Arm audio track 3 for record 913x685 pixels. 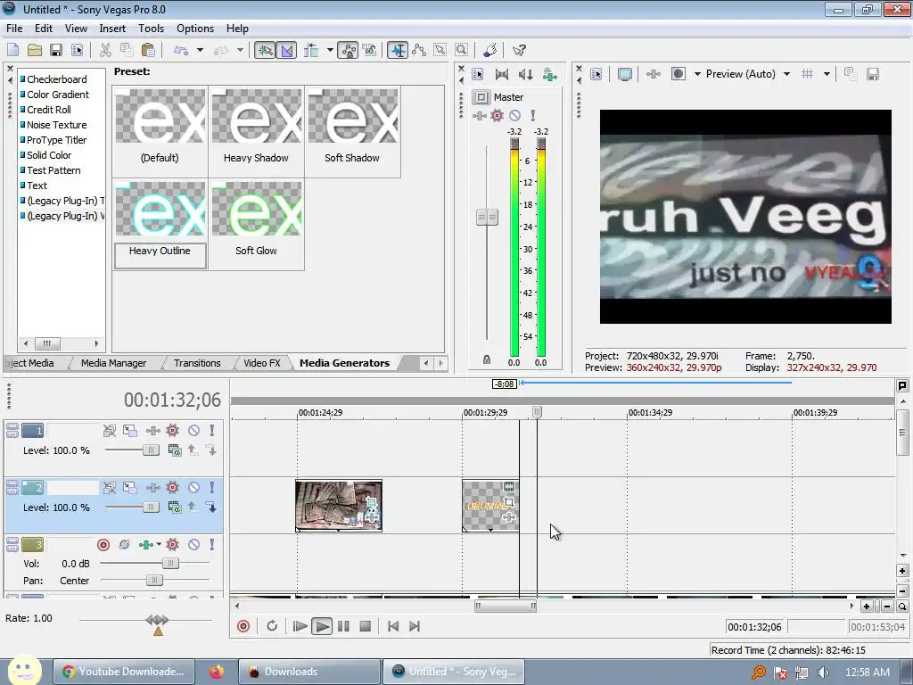click(x=103, y=545)
